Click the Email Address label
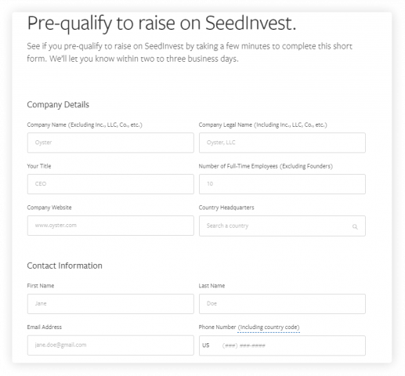Viewport: 405px width, 376px height. [45, 327]
